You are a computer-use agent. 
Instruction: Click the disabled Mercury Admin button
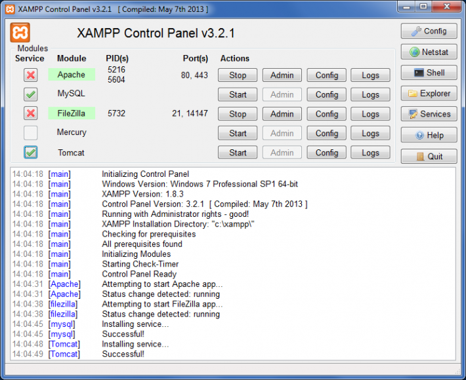coord(282,133)
